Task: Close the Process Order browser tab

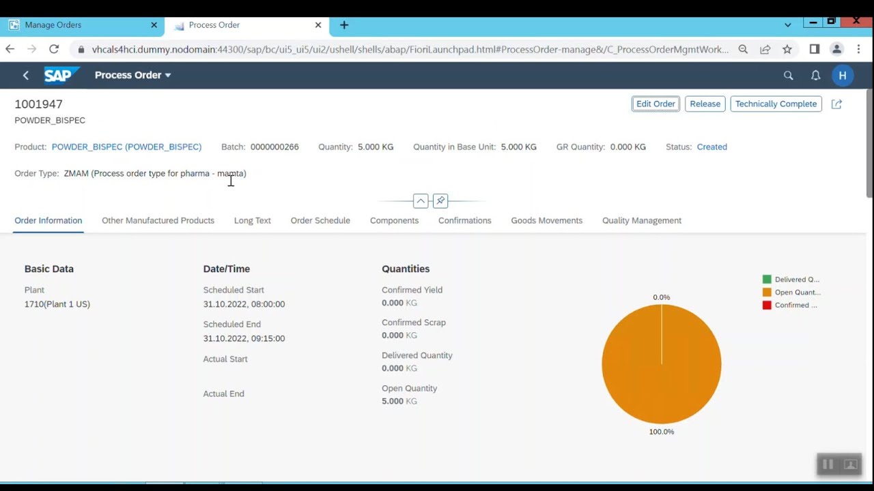Action: (318, 25)
